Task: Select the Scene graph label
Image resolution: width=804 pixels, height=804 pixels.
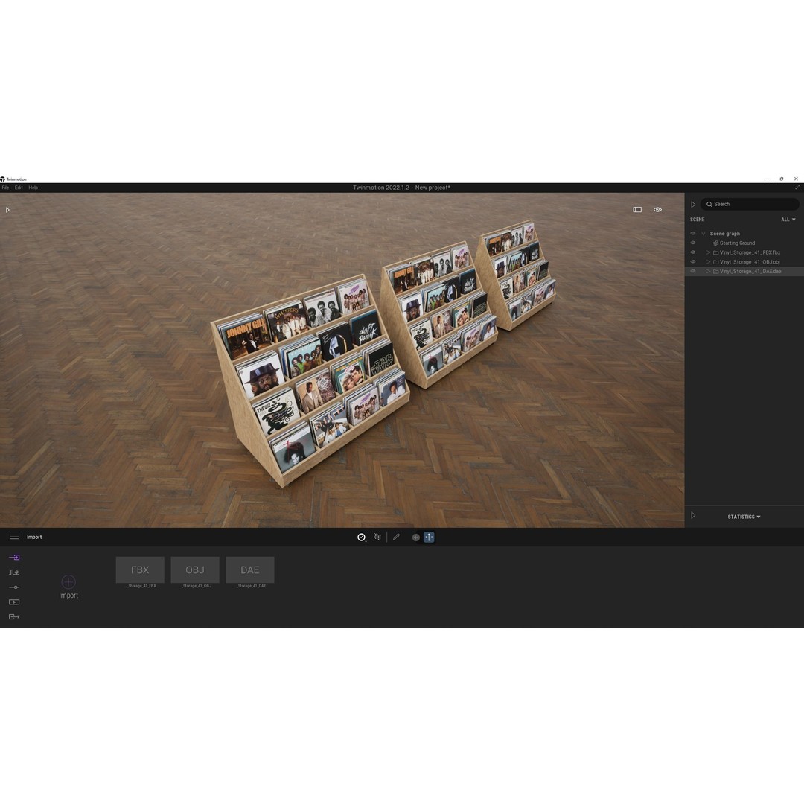Action: pyautogui.click(x=724, y=233)
